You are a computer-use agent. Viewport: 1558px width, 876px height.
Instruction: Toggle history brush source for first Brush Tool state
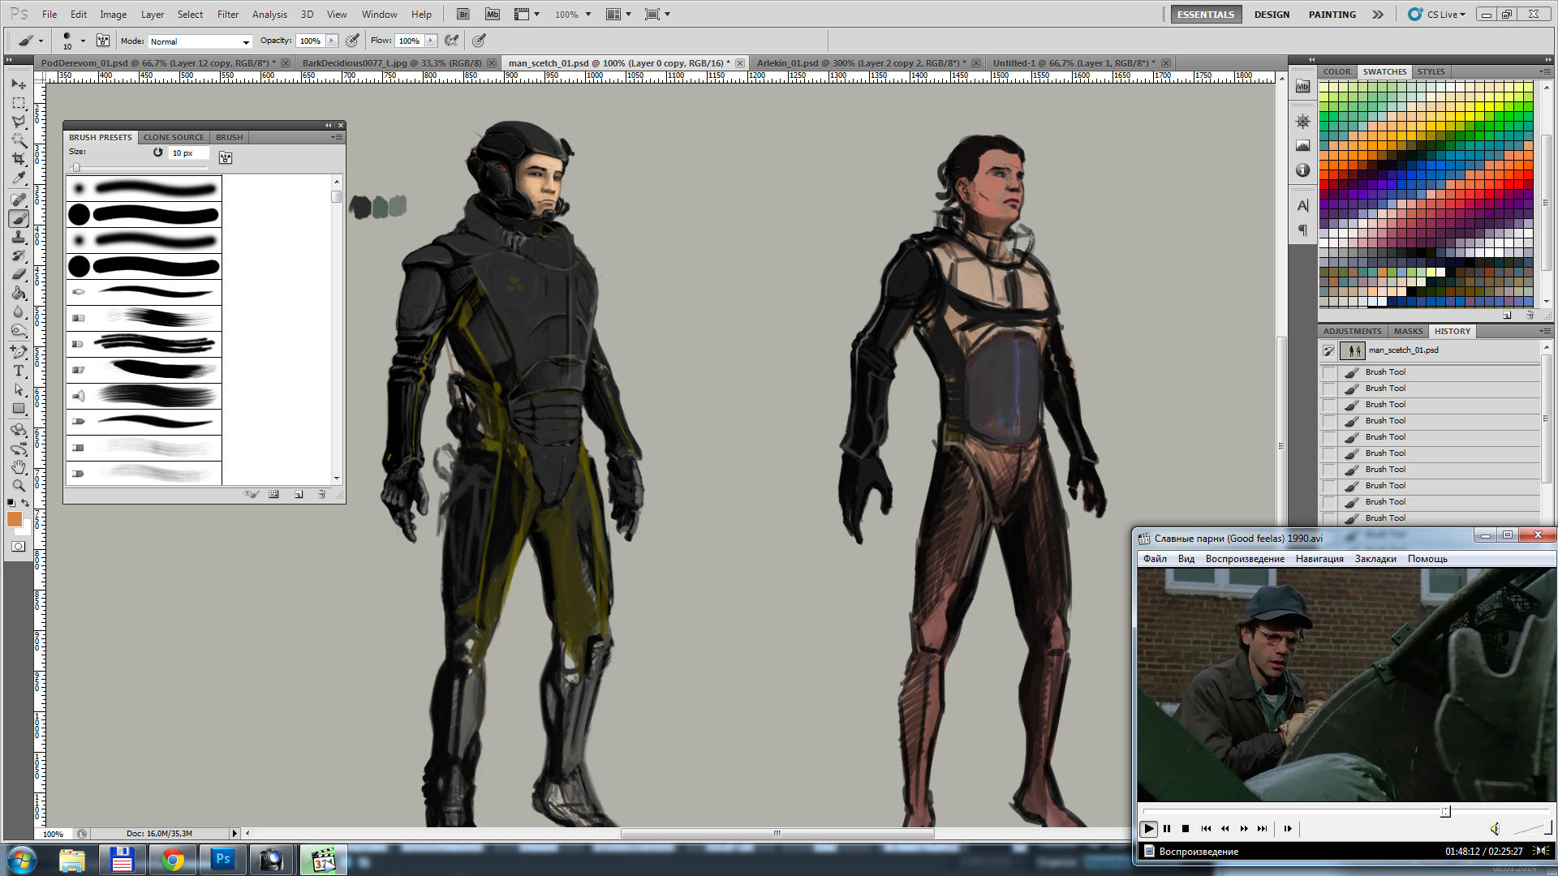coord(1328,372)
